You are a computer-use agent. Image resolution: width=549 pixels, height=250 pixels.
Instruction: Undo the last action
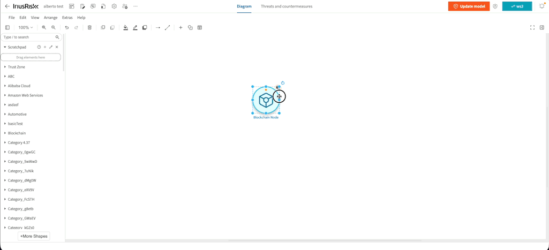[67, 27]
